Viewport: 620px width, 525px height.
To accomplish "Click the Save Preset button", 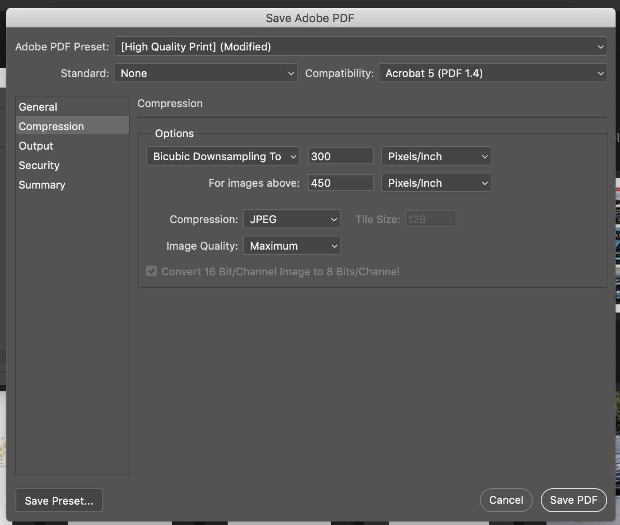I will (59, 500).
